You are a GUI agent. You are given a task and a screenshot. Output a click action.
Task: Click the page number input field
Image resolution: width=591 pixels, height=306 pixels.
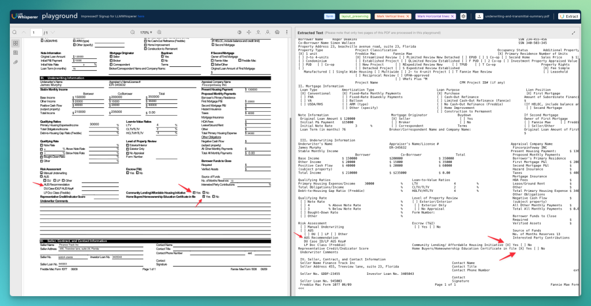pos(37,32)
